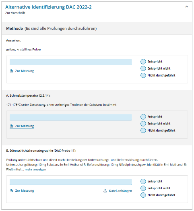This screenshot has width=194, height=211.
Task: Click the upload icon beside Datei anhängen
Action: 105,191
